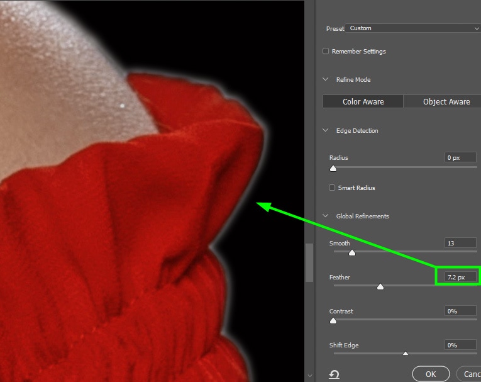The height and width of the screenshot is (382, 481).
Task: Click the Smooth slider handle
Action: [352, 253]
